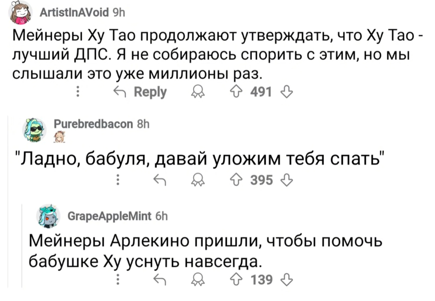This screenshot has width=435, height=301.
Task: Open the three-dot menu on GrapeAppleMint's comment
Action: tap(117, 281)
